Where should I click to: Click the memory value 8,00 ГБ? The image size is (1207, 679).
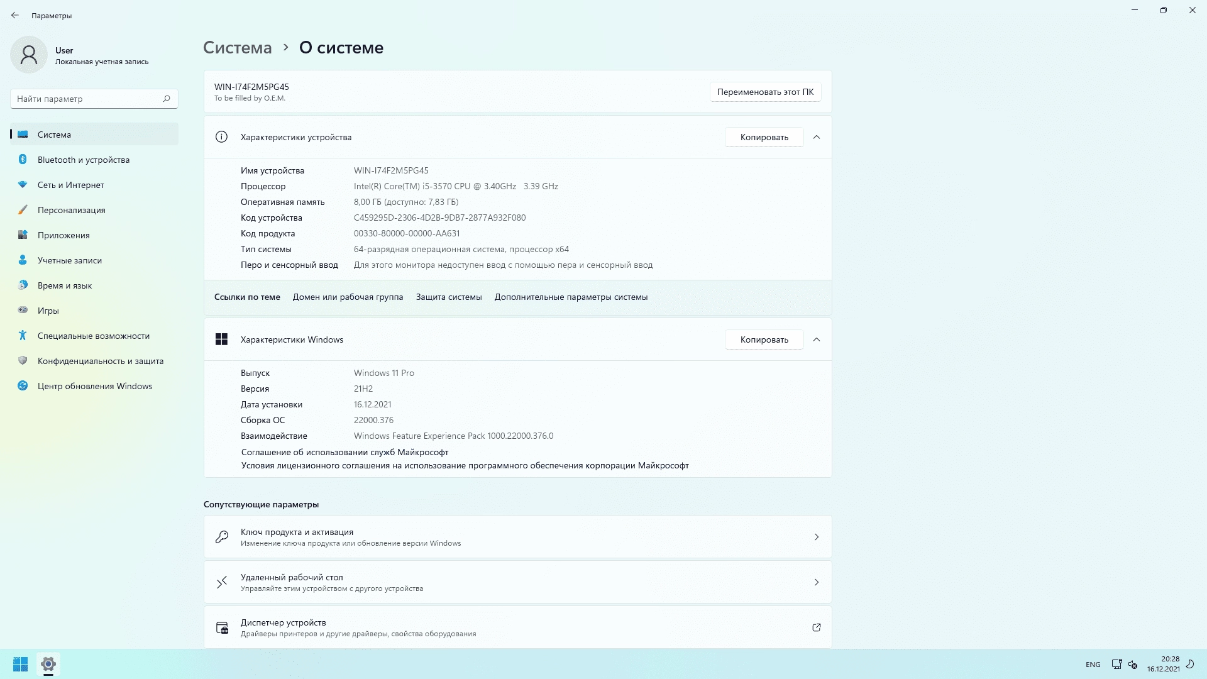coord(405,202)
